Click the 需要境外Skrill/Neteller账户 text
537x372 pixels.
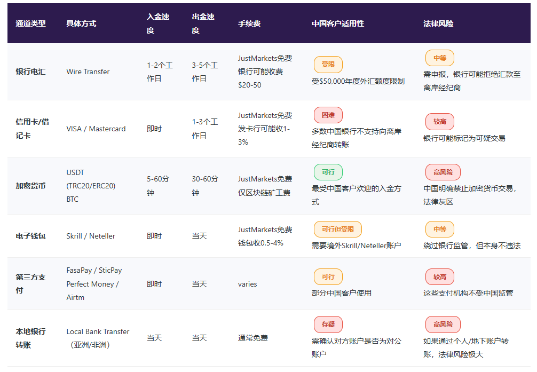click(356, 246)
